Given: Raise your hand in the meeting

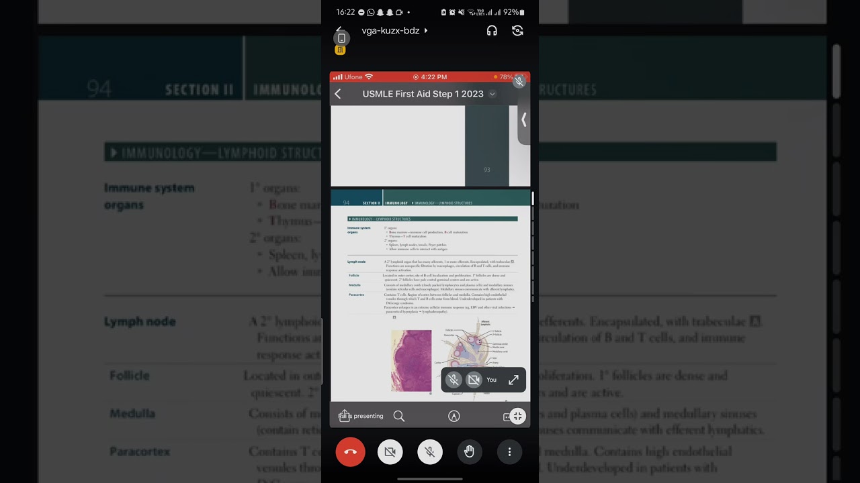Looking at the screenshot, I should click(470, 452).
